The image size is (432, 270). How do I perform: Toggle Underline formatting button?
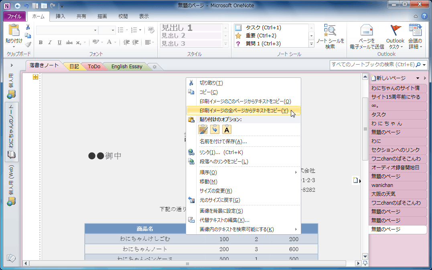59,43
